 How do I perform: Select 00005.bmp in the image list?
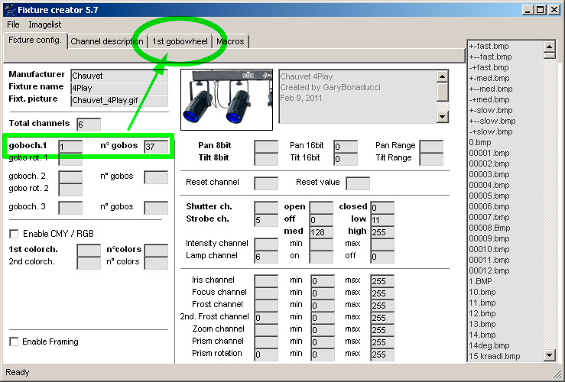tap(489, 196)
